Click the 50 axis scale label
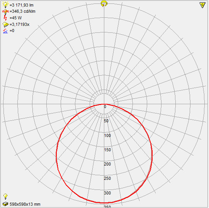 click(106, 121)
